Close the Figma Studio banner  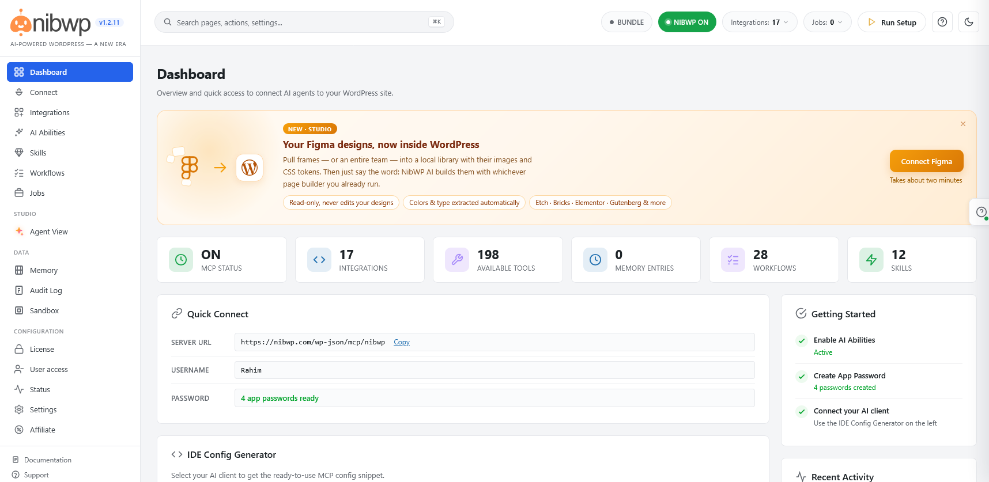(963, 124)
